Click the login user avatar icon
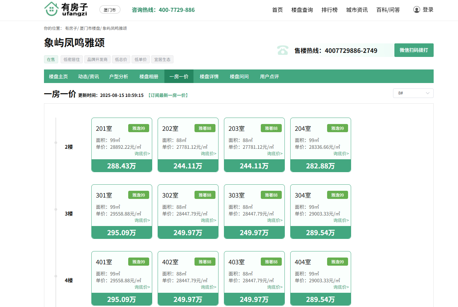The height and width of the screenshot is (307, 458). (417, 10)
